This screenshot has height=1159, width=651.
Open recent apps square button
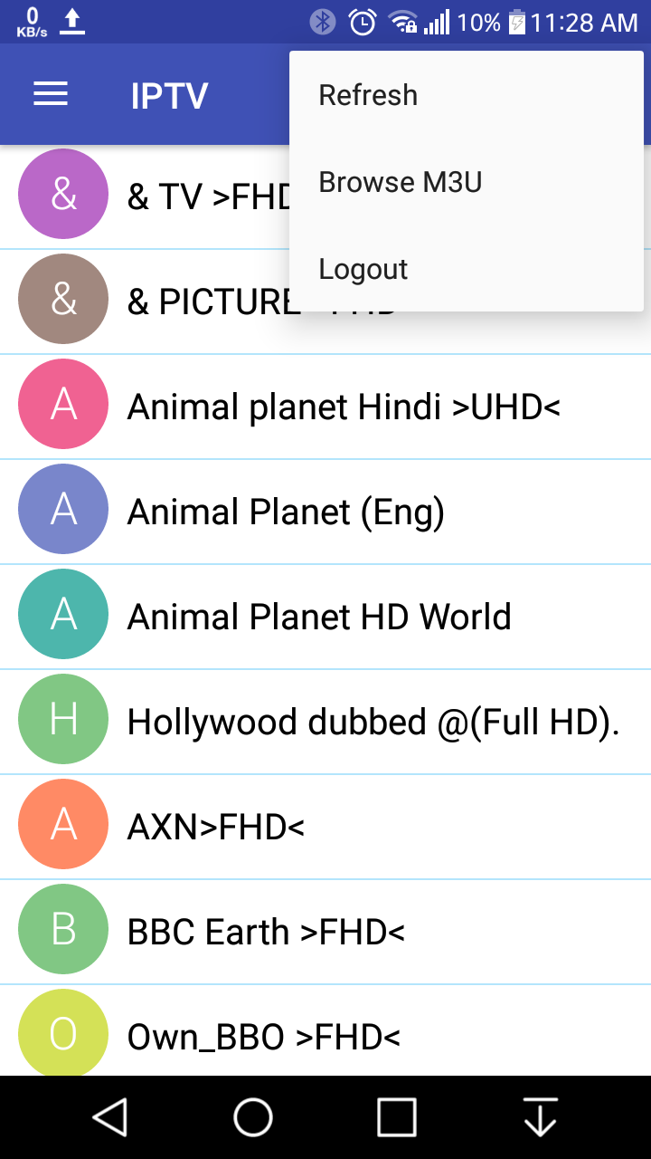pos(396,1117)
